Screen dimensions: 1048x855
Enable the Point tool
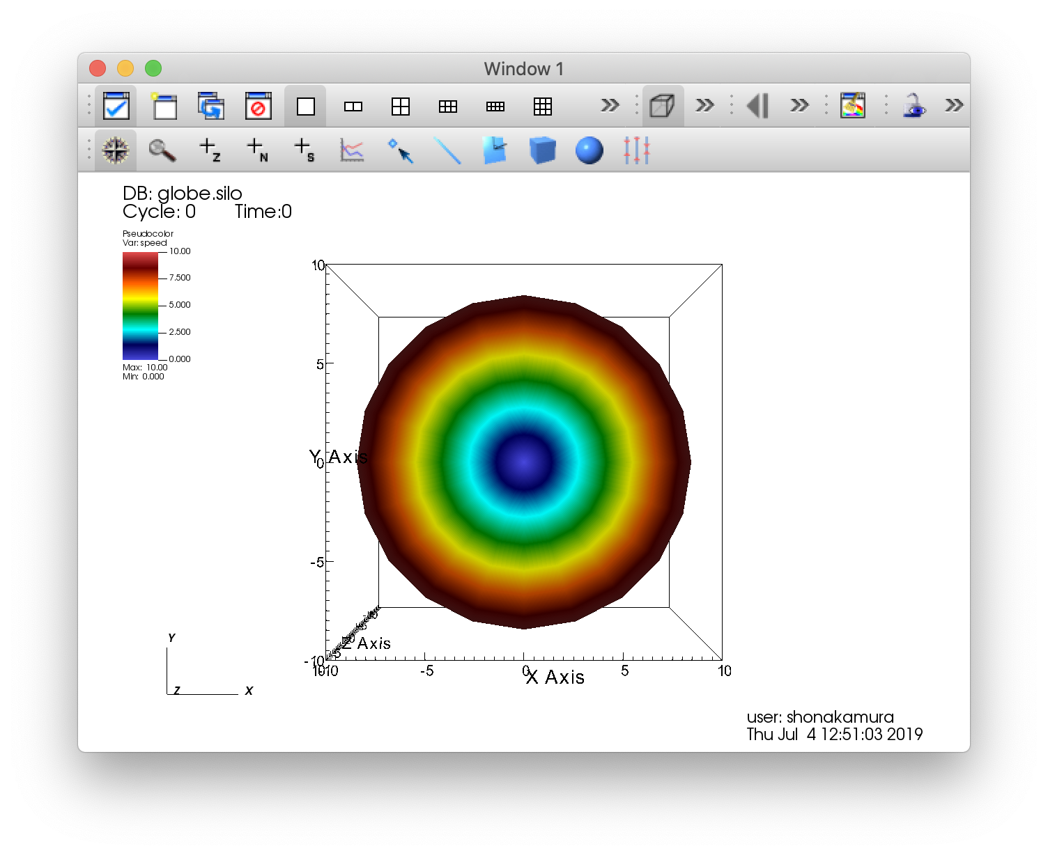401,150
